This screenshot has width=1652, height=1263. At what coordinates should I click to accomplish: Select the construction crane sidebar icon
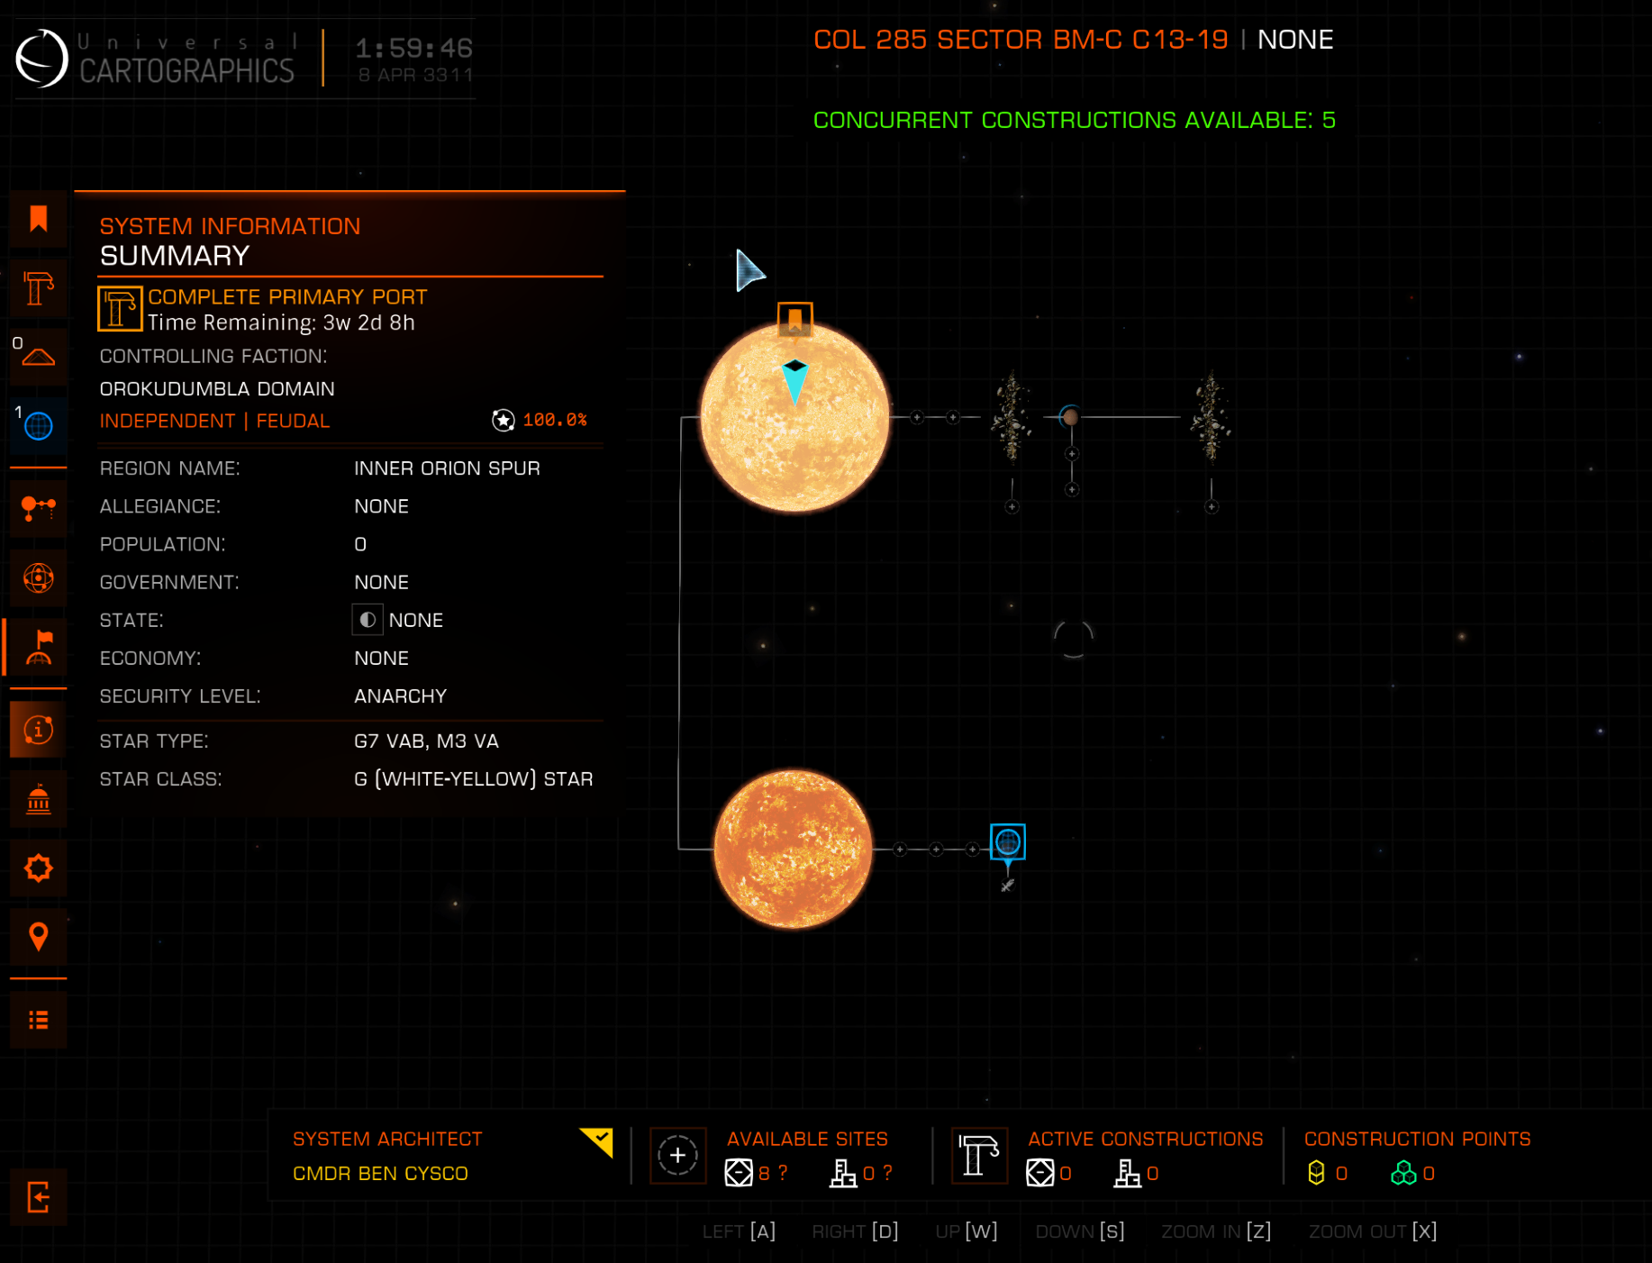(x=38, y=288)
